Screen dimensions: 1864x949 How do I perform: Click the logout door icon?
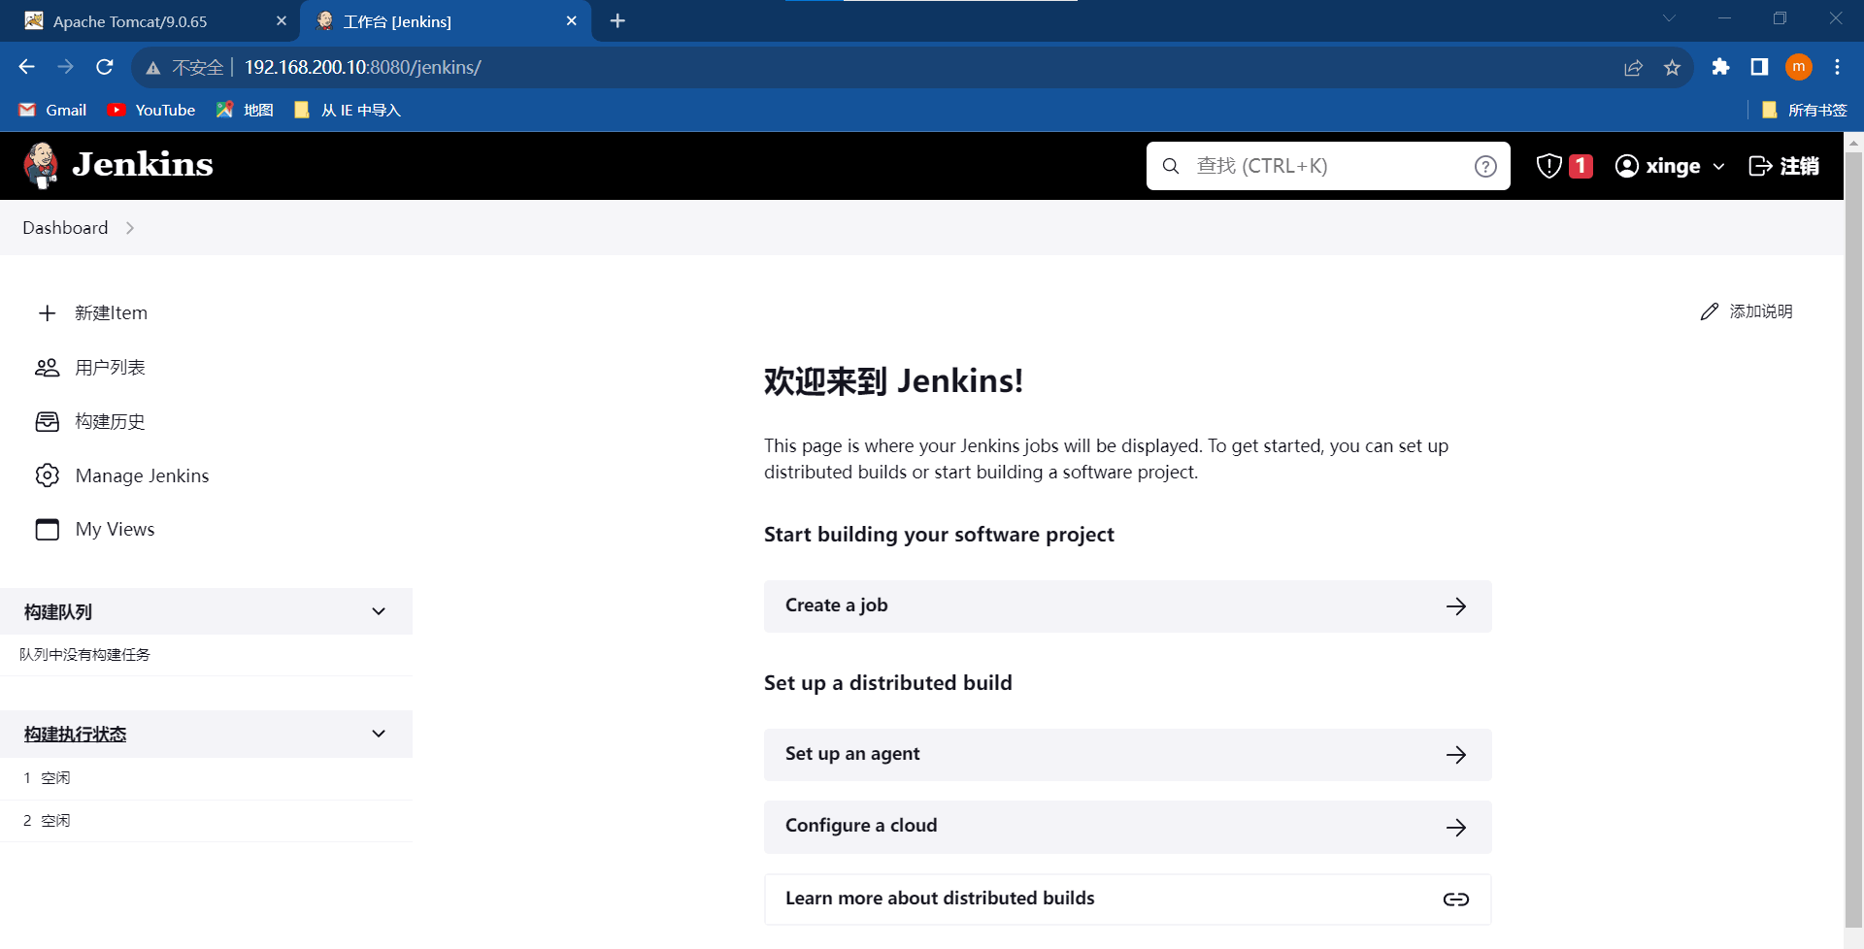(1760, 166)
